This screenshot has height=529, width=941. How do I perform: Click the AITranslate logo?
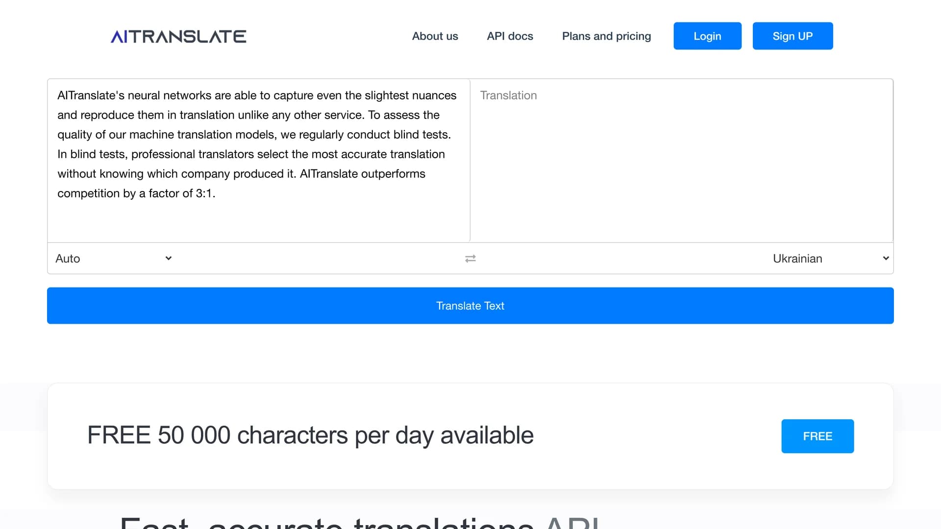coord(178,36)
